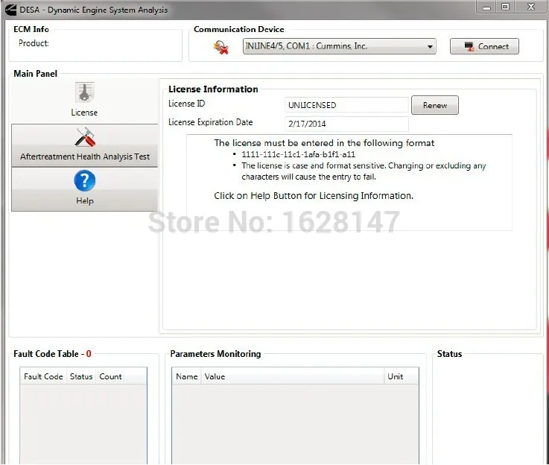Click the example license key 1111-111c-11c1-1afa-b1f1-a11
The width and height of the screenshot is (549, 465).
click(298, 154)
